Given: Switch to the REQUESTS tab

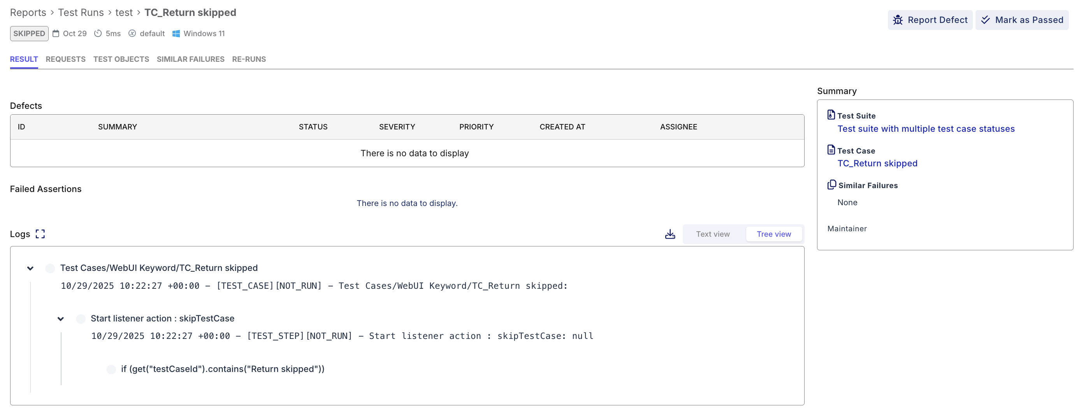Looking at the screenshot, I should click(65, 59).
